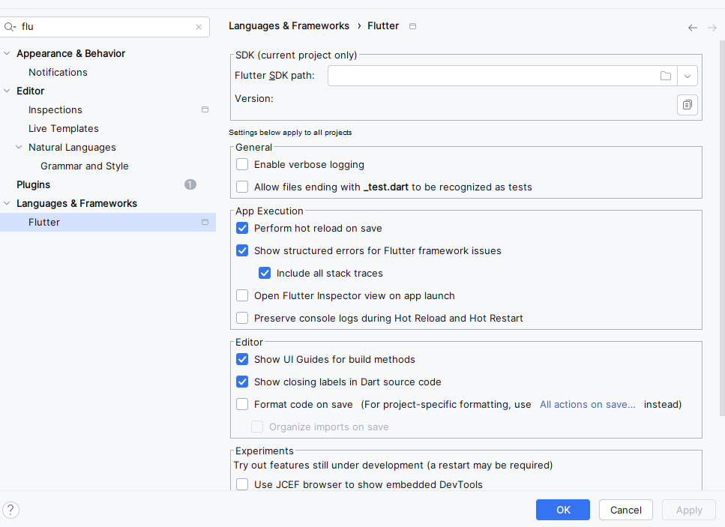Focus the settings search box

[x=106, y=27]
